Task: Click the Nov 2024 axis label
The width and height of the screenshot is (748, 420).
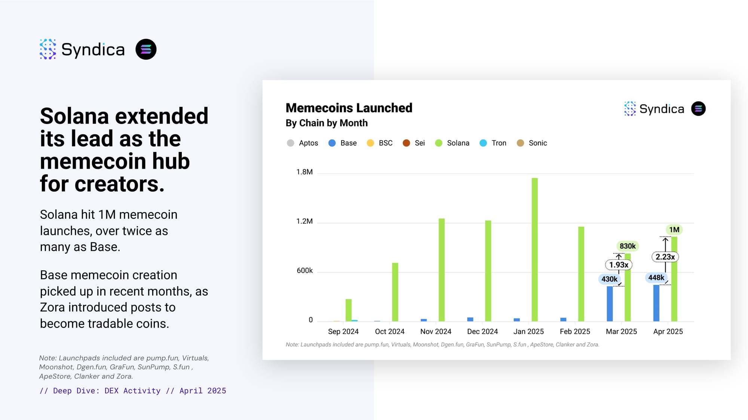Action: (436, 332)
